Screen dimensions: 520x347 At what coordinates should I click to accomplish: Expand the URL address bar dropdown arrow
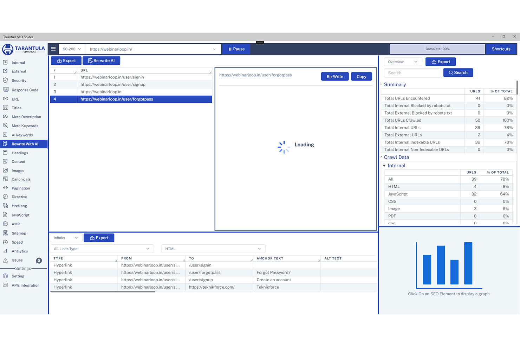[x=214, y=49]
